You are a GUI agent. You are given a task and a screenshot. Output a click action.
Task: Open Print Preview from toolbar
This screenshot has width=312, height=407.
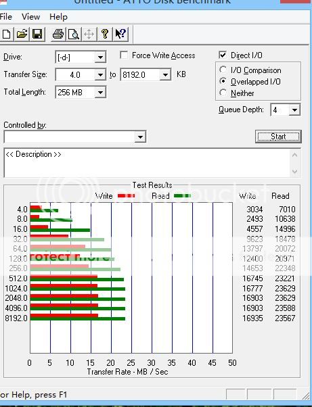(x=74, y=34)
